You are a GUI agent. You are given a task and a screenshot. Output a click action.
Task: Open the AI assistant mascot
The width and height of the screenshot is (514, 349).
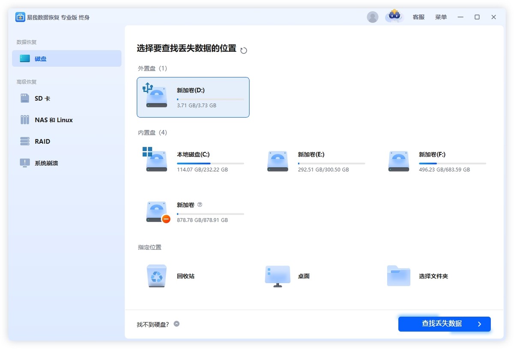[394, 17]
